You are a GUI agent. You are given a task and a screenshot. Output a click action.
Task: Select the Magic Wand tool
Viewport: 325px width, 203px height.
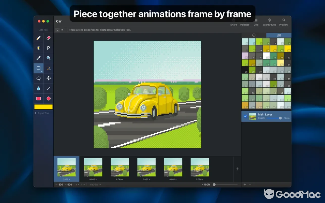point(48,68)
